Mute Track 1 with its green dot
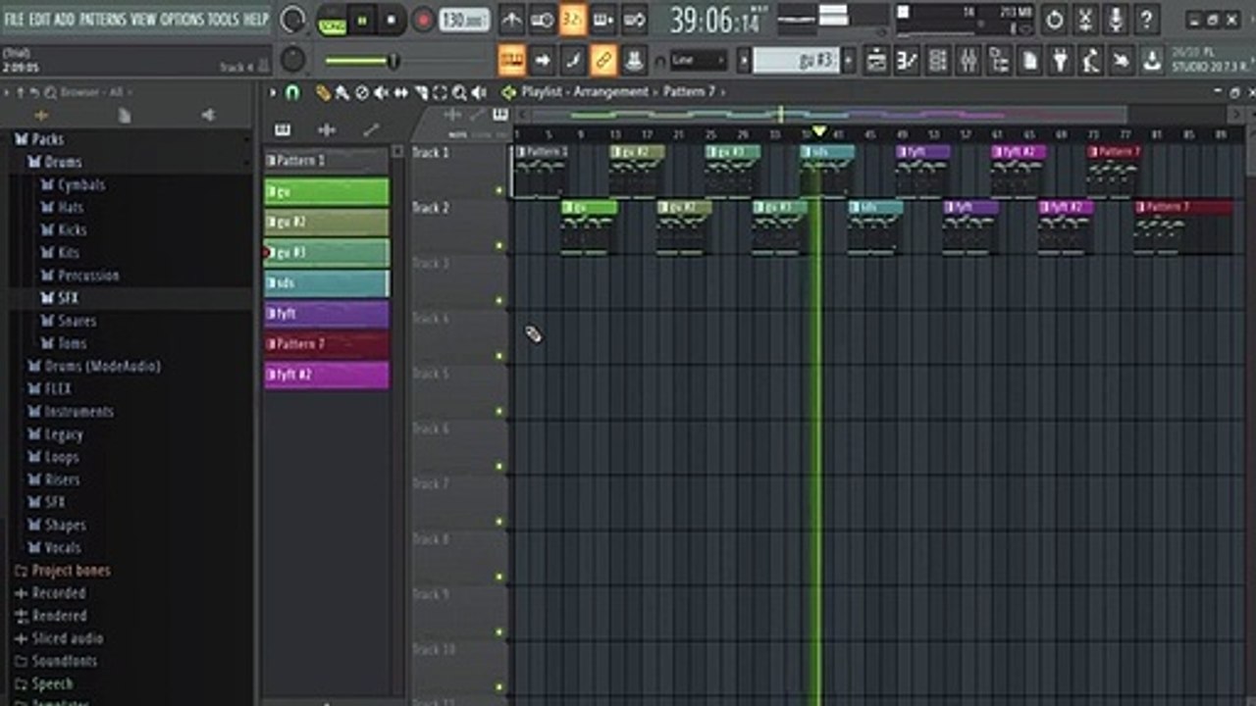 pyautogui.click(x=498, y=190)
